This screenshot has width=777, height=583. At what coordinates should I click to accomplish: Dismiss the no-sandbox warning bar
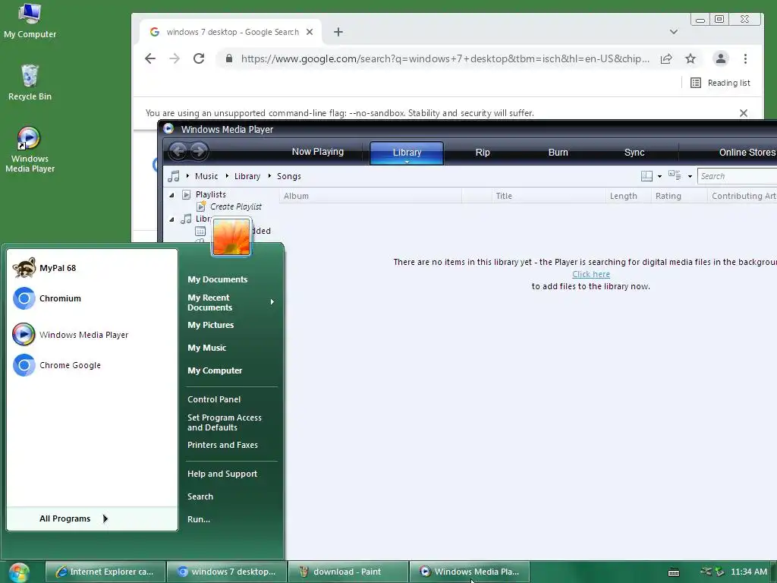pyautogui.click(x=744, y=113)
